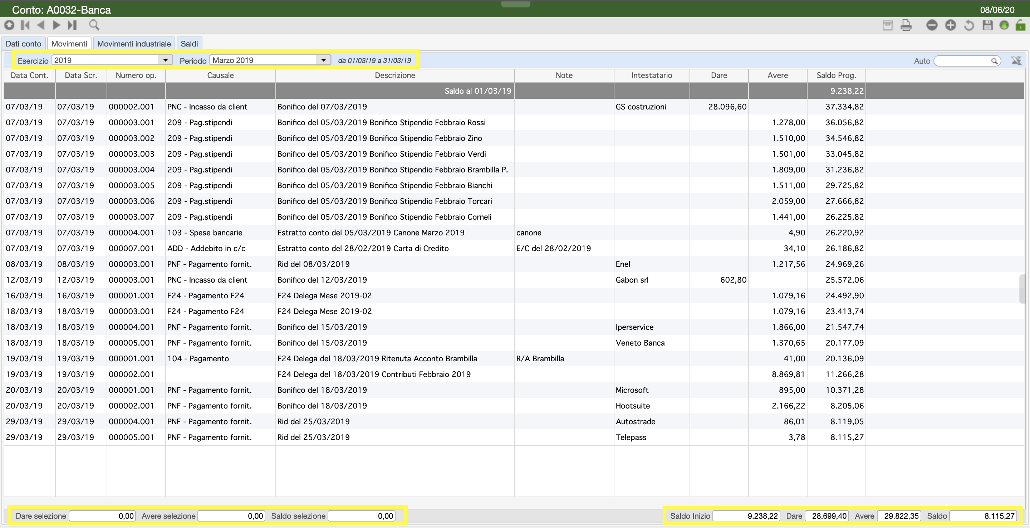
Task: Click the Intestatario column header
Action: 652,75
